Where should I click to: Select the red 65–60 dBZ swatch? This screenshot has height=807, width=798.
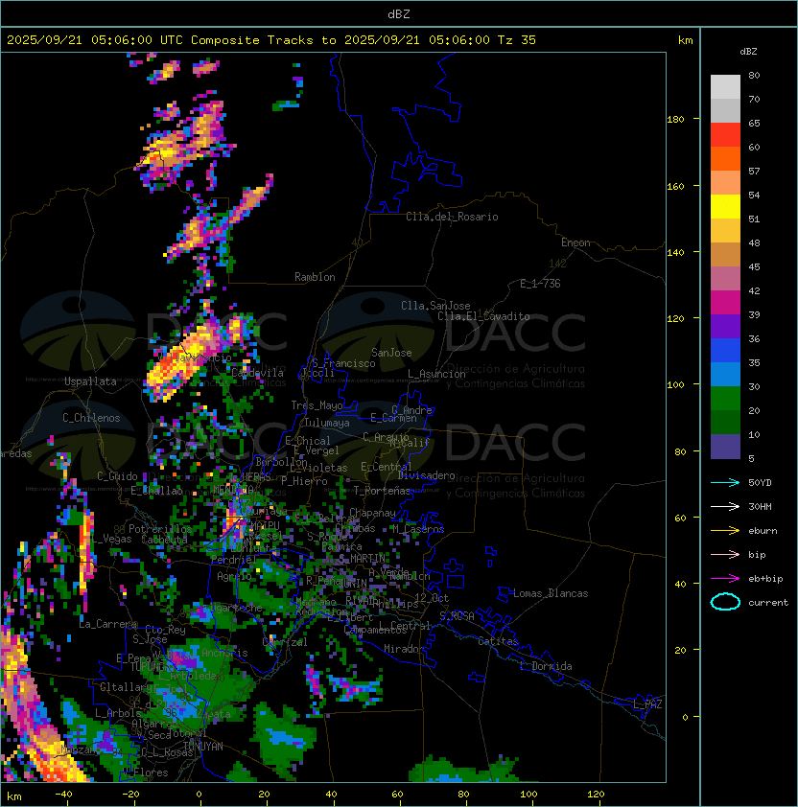coord(725,135)
